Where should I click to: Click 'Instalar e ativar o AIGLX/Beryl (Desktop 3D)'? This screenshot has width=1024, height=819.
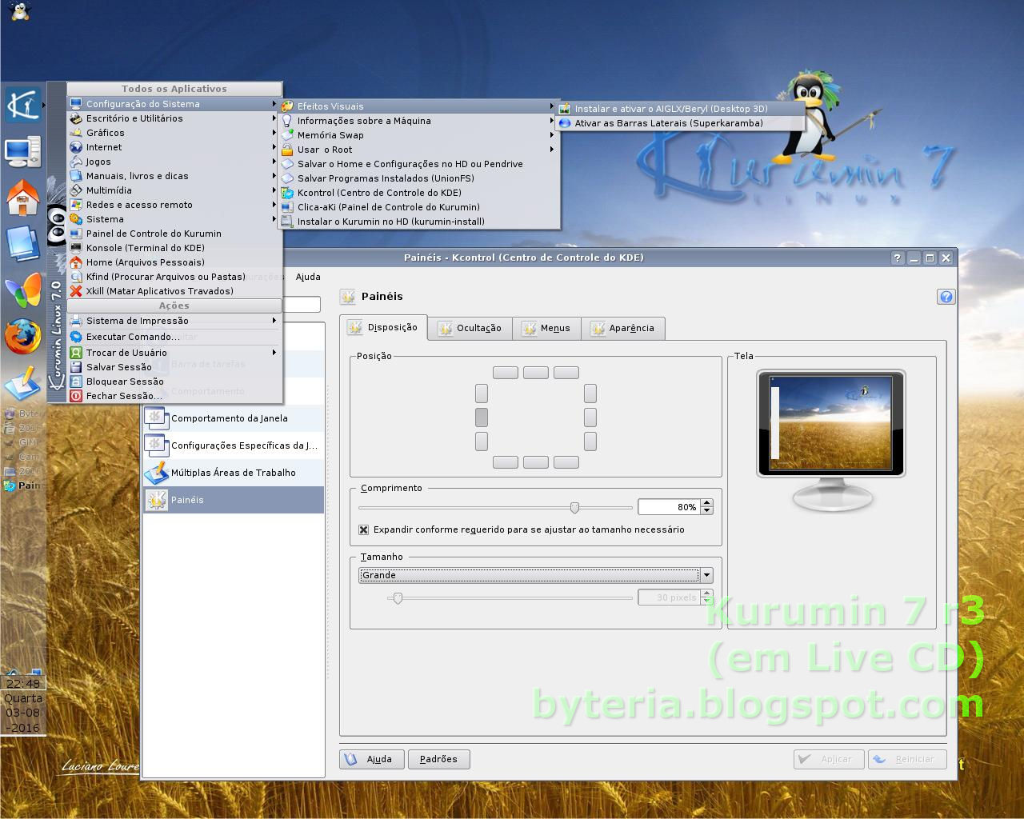point(672,108)
